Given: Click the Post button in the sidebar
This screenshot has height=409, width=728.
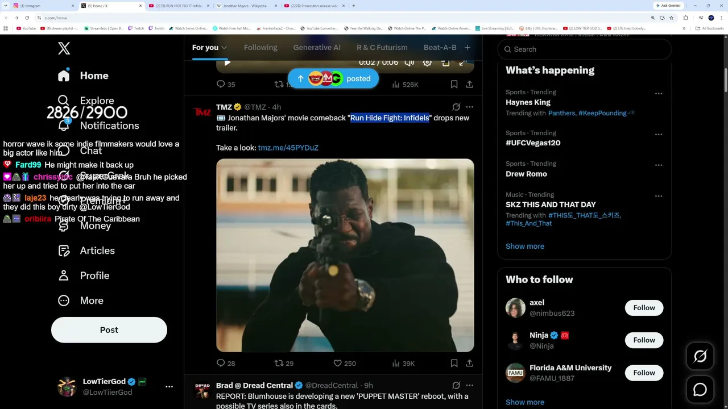Looking at the screenshot, I should tap(109, 330).
